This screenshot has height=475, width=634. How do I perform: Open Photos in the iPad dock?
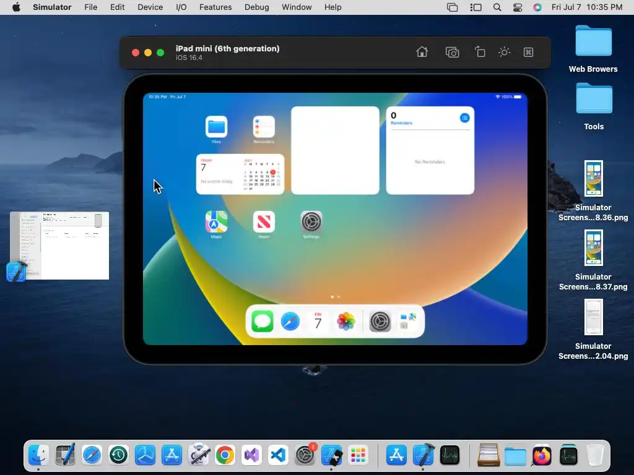346,322
